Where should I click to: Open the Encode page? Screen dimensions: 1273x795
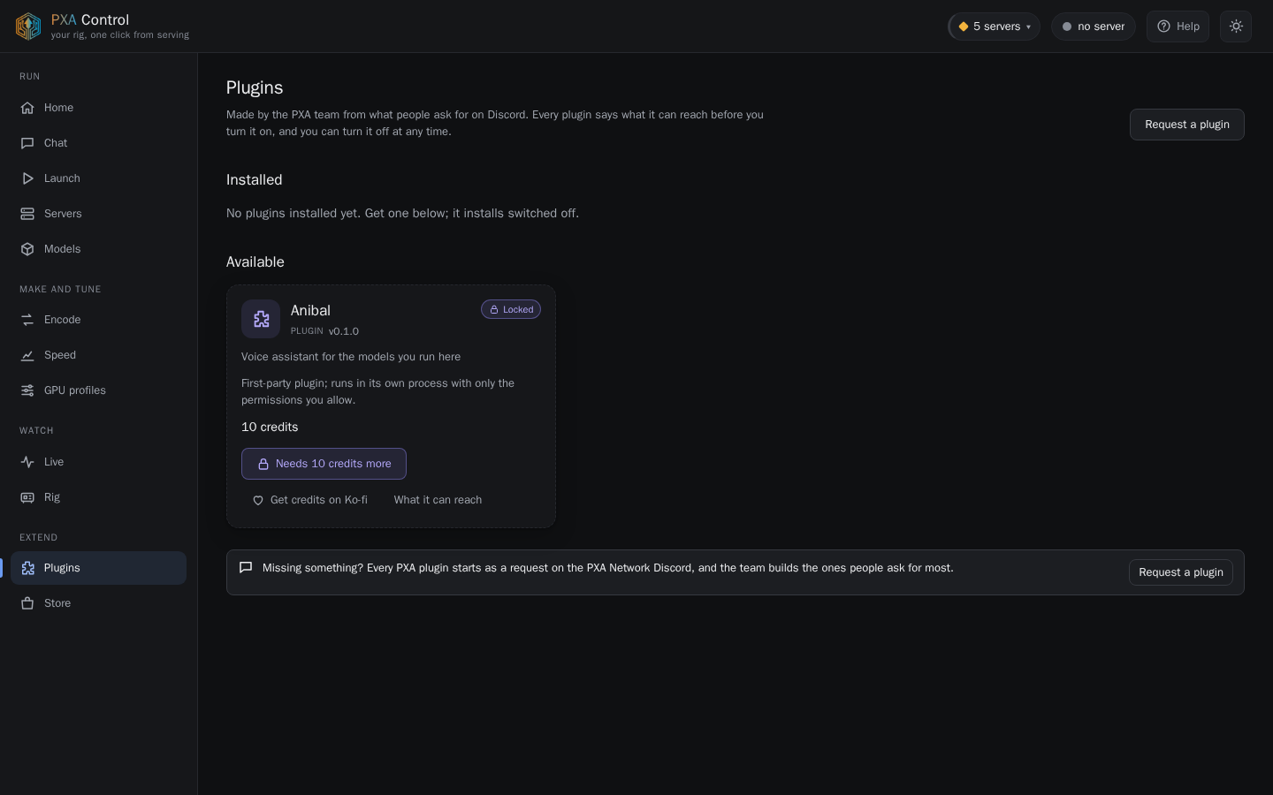[98, 320]
